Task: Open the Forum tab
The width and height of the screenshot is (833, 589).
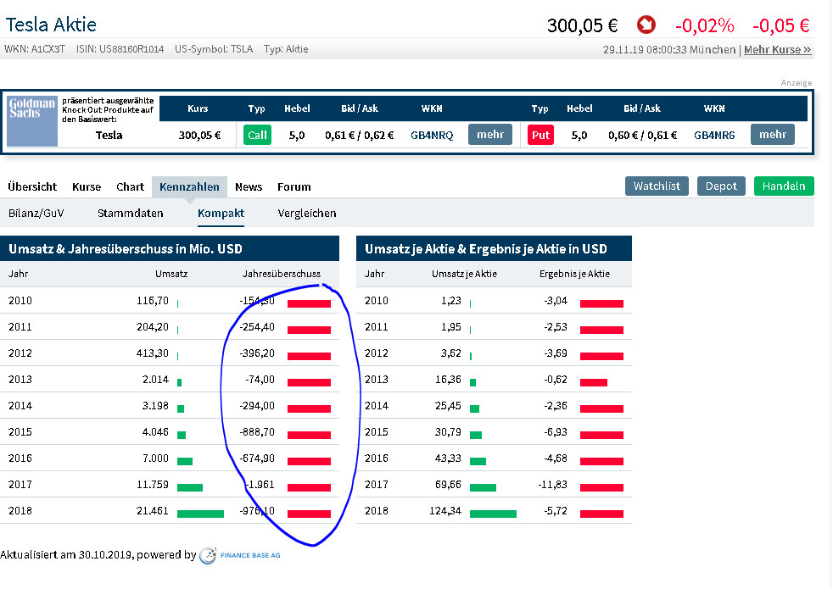Action: coord(294,186)
